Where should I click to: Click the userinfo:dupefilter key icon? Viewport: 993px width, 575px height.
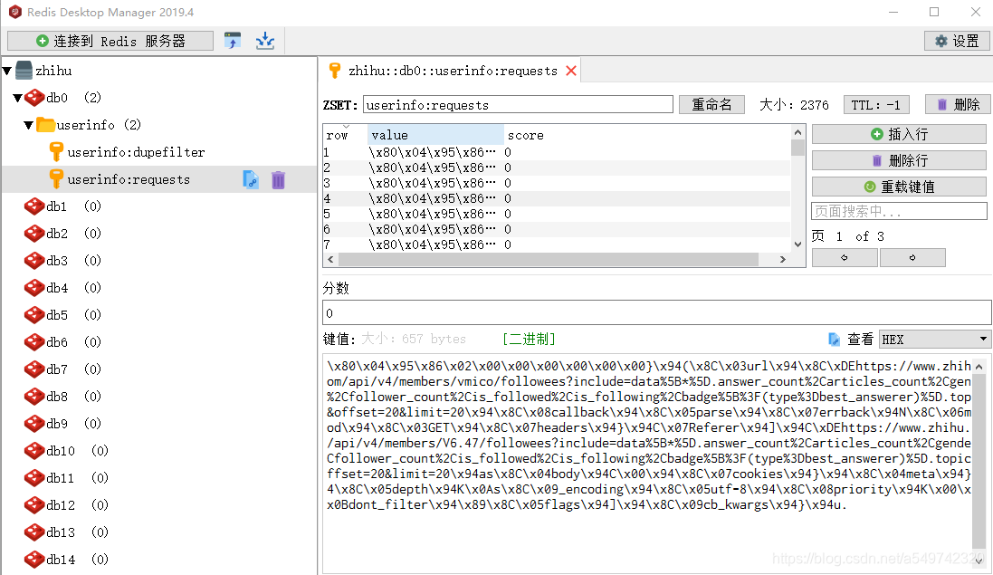pyautogui.click(x=56, y=152)
